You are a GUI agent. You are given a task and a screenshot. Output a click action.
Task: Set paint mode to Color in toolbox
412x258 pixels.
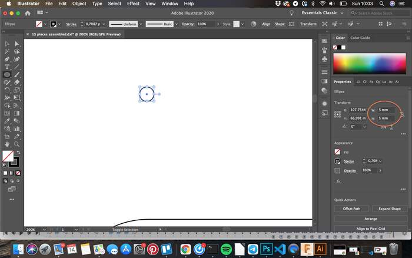[x=5, y=173]
